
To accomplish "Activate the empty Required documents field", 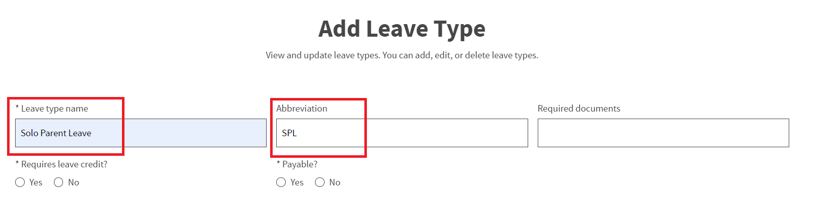I will (663, 133).
